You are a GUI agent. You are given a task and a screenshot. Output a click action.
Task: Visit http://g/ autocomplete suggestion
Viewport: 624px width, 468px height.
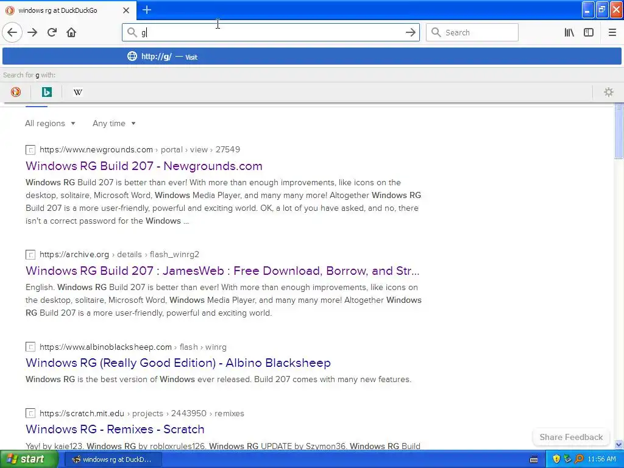(x=311, y=57)
